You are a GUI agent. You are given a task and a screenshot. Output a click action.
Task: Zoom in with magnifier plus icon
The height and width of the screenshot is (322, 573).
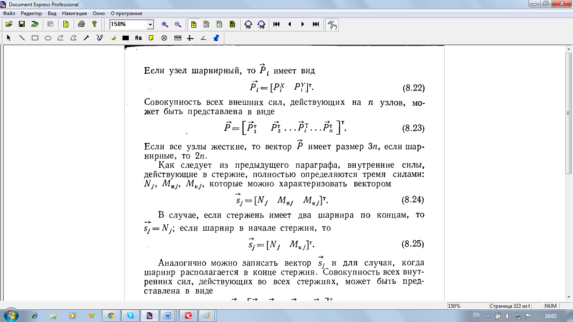pos(165,24)
